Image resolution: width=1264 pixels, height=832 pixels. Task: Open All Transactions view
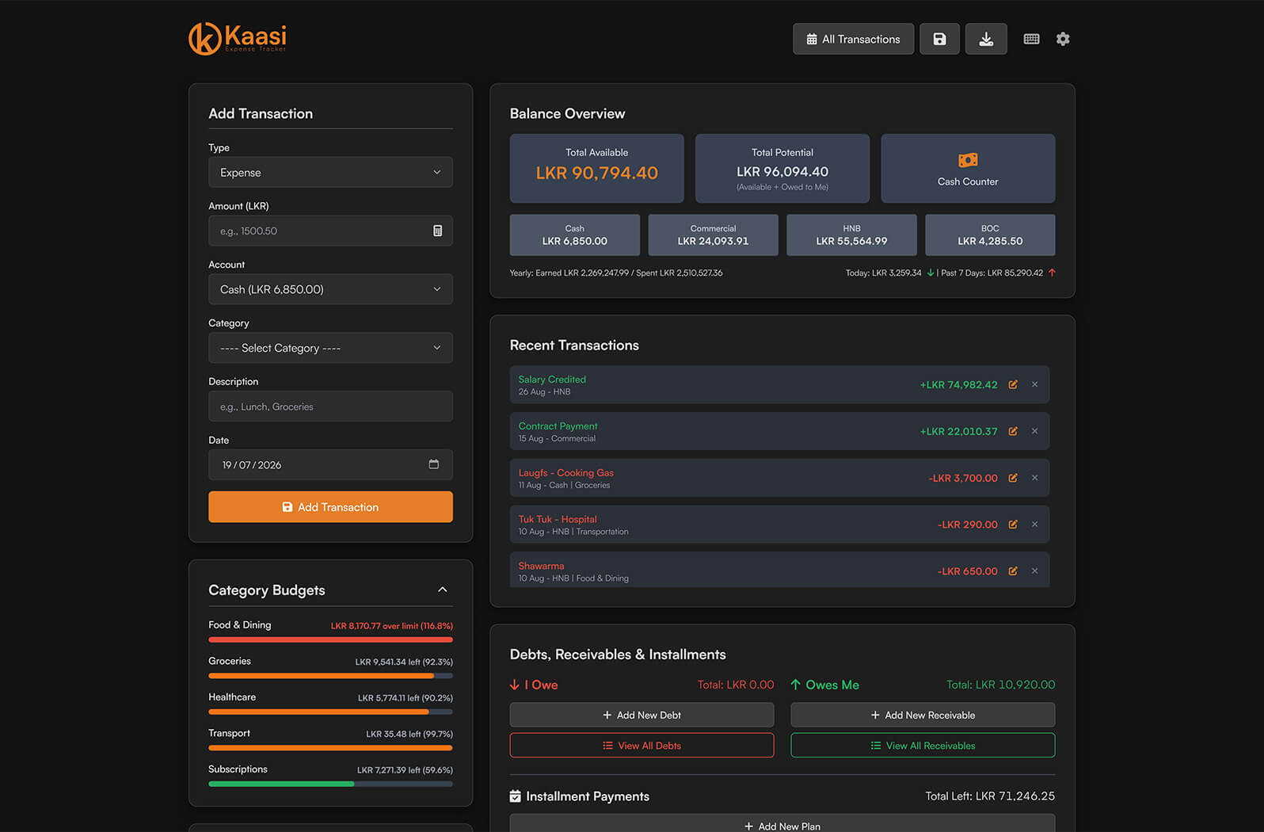(x=853, y=39)
